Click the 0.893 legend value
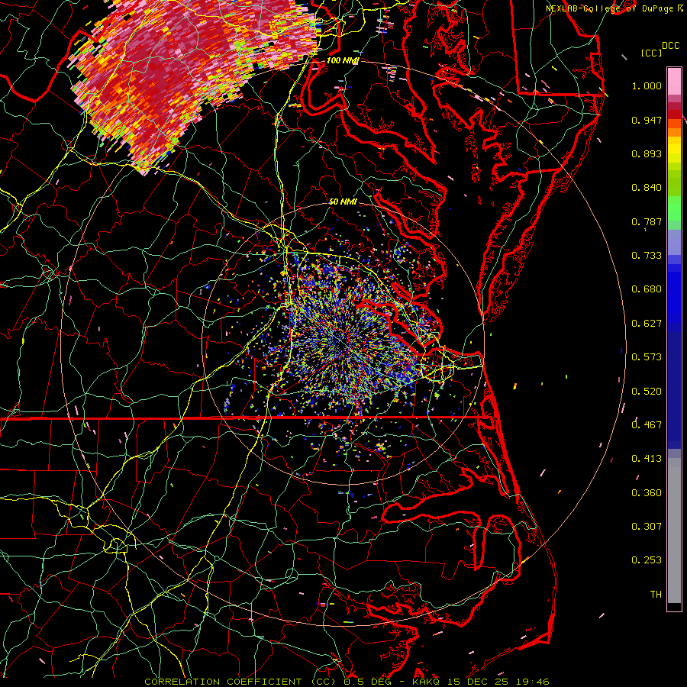The height and width of the screenshot is (687, 687). click(647, 153)
